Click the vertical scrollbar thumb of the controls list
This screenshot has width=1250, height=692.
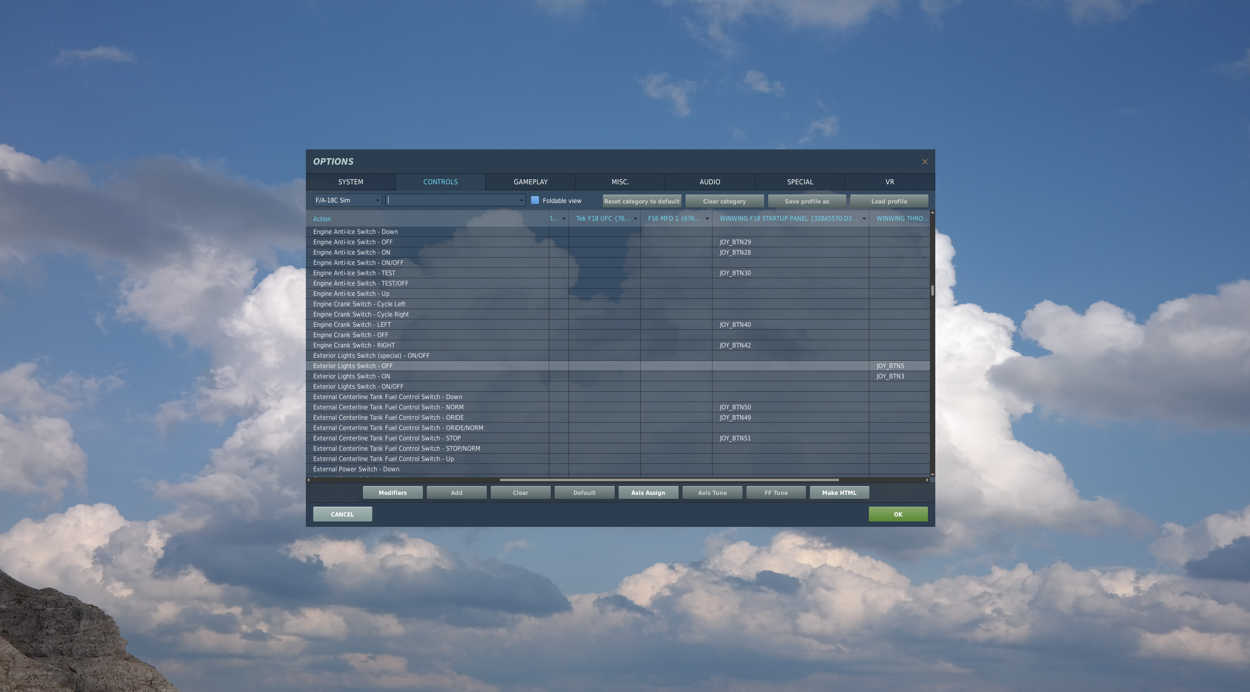(x=932, y=290)
